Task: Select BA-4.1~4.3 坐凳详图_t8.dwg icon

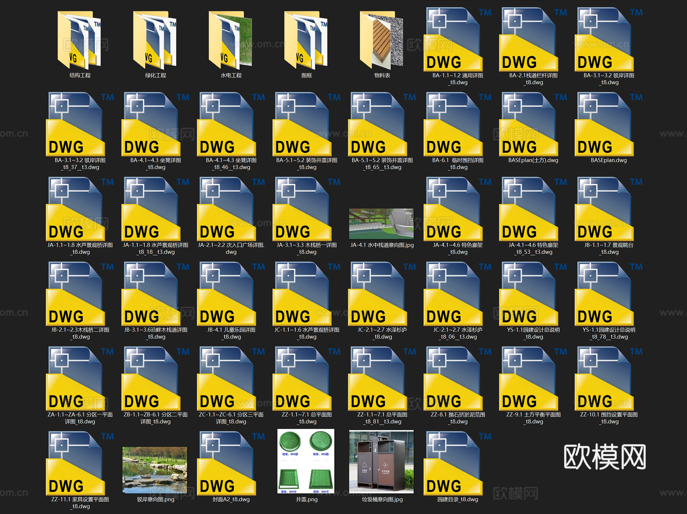Action: click(155, 124)
